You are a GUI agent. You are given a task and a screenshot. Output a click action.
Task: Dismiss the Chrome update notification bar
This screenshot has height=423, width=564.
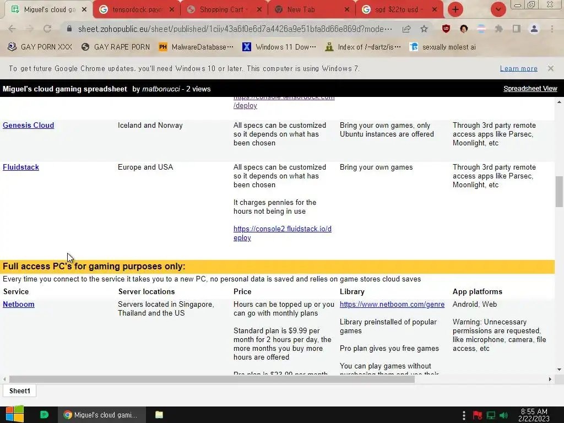point(550,68)
